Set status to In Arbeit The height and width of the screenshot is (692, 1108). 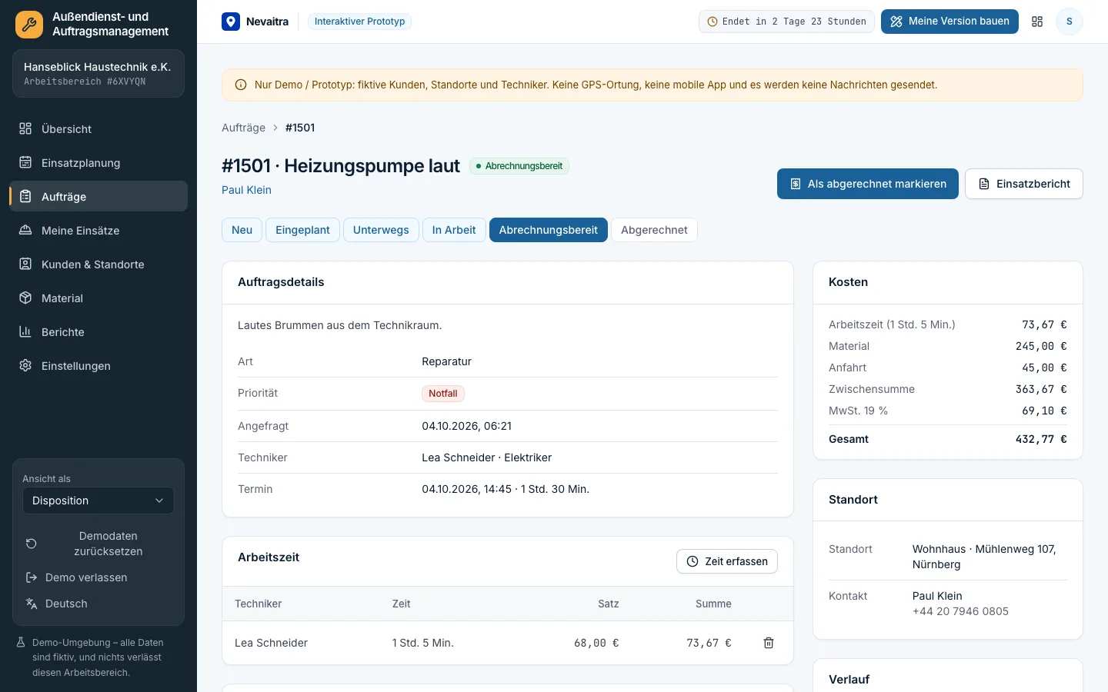click(454, 230)
